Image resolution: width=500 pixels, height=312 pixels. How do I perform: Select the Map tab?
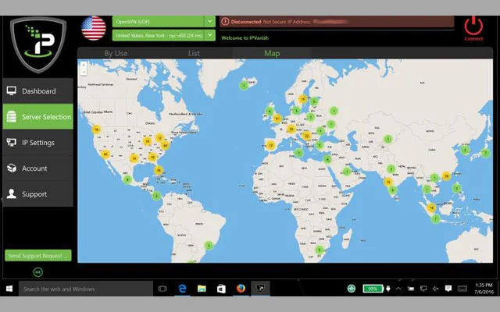pyautogui.click(x=272, y=53)
